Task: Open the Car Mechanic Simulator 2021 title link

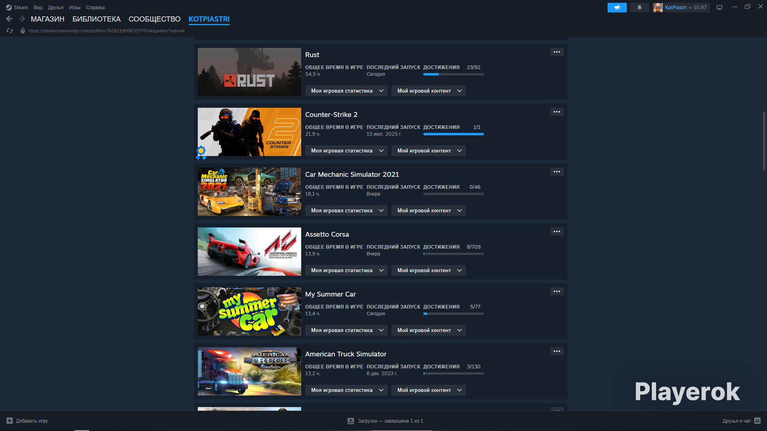Action: pos(352,175)
